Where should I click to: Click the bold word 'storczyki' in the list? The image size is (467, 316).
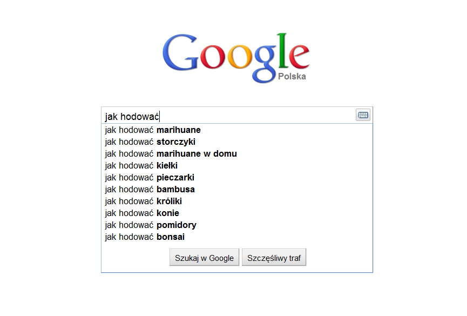click(x=176, y=142)
